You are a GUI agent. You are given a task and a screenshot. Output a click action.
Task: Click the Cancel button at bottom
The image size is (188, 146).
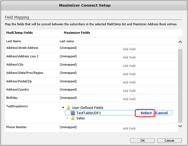(169, 141)
